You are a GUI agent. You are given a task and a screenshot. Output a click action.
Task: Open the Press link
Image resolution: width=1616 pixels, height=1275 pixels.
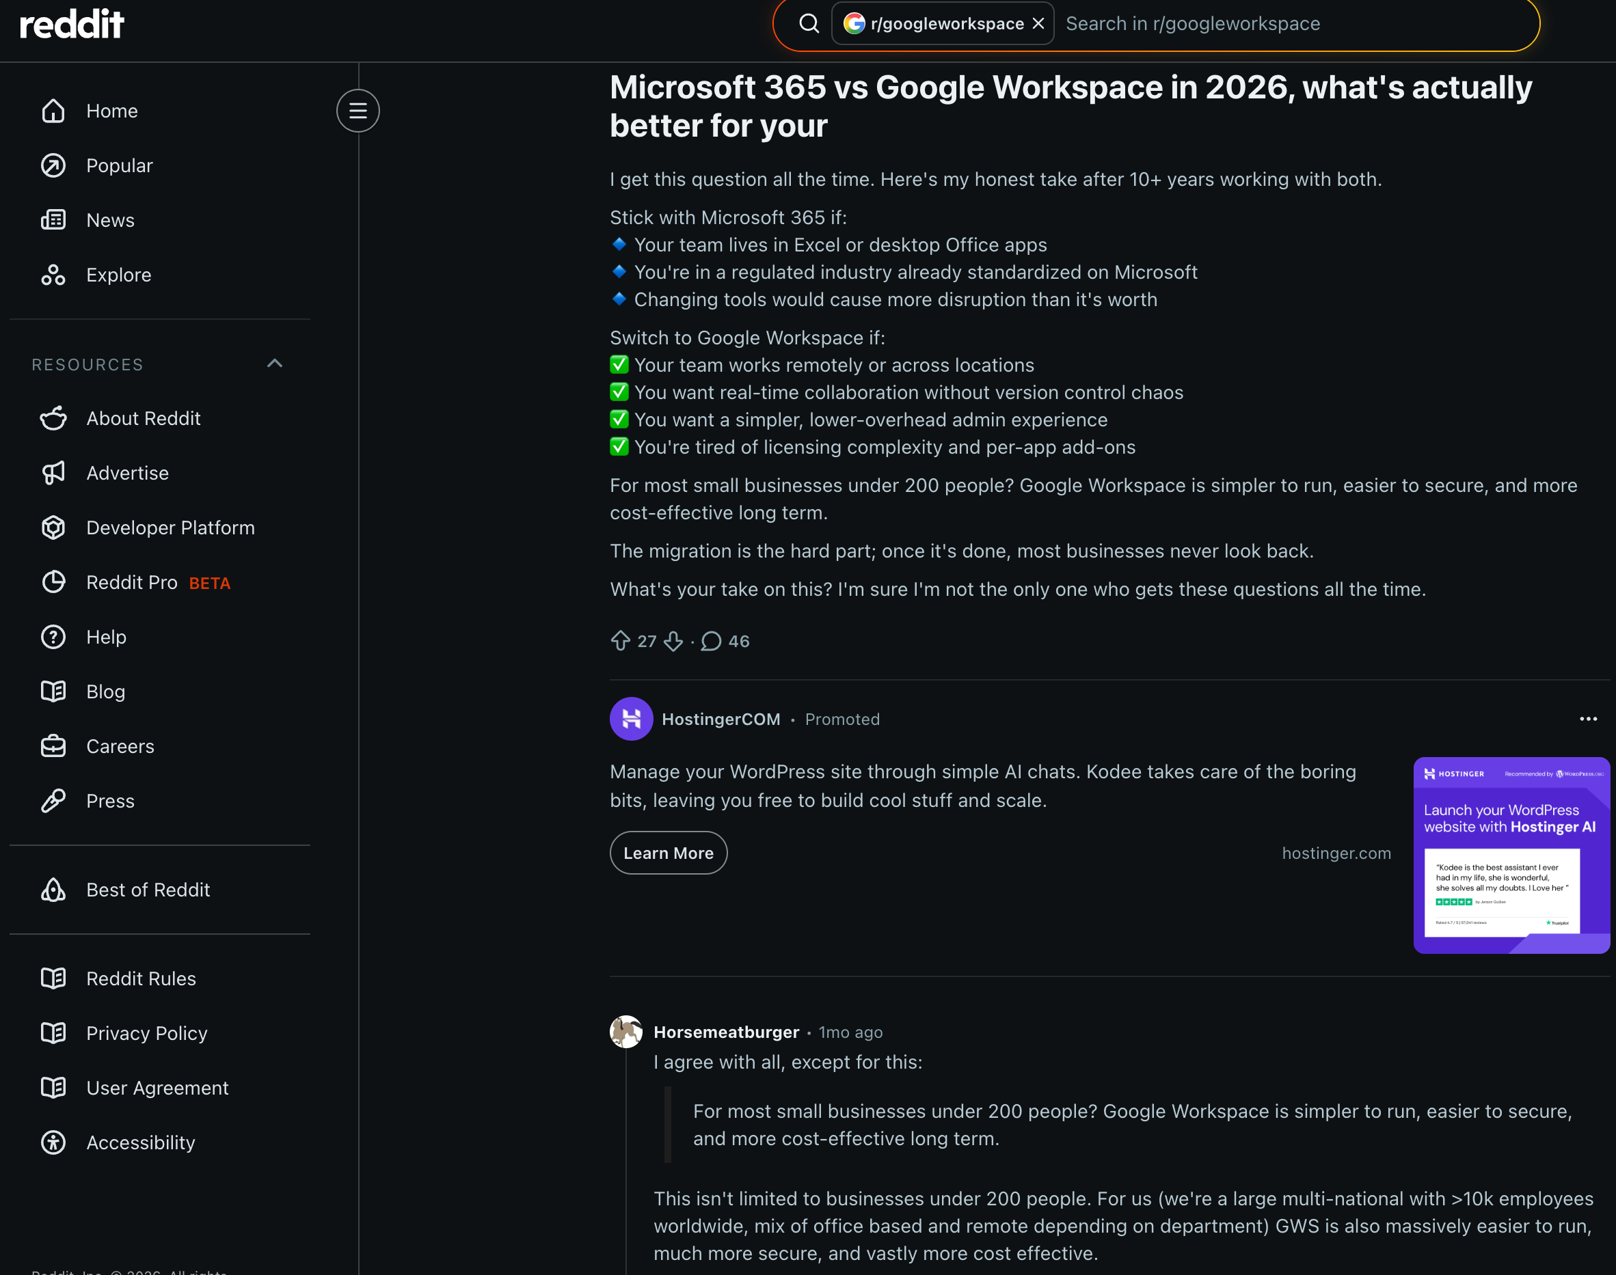click(x=111, y=800)
